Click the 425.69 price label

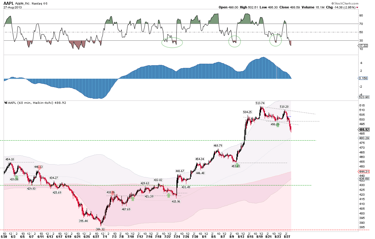click(x=57, y=192)
